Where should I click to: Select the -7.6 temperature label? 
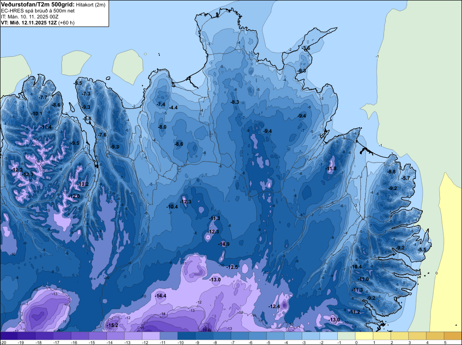pos(102,135)
